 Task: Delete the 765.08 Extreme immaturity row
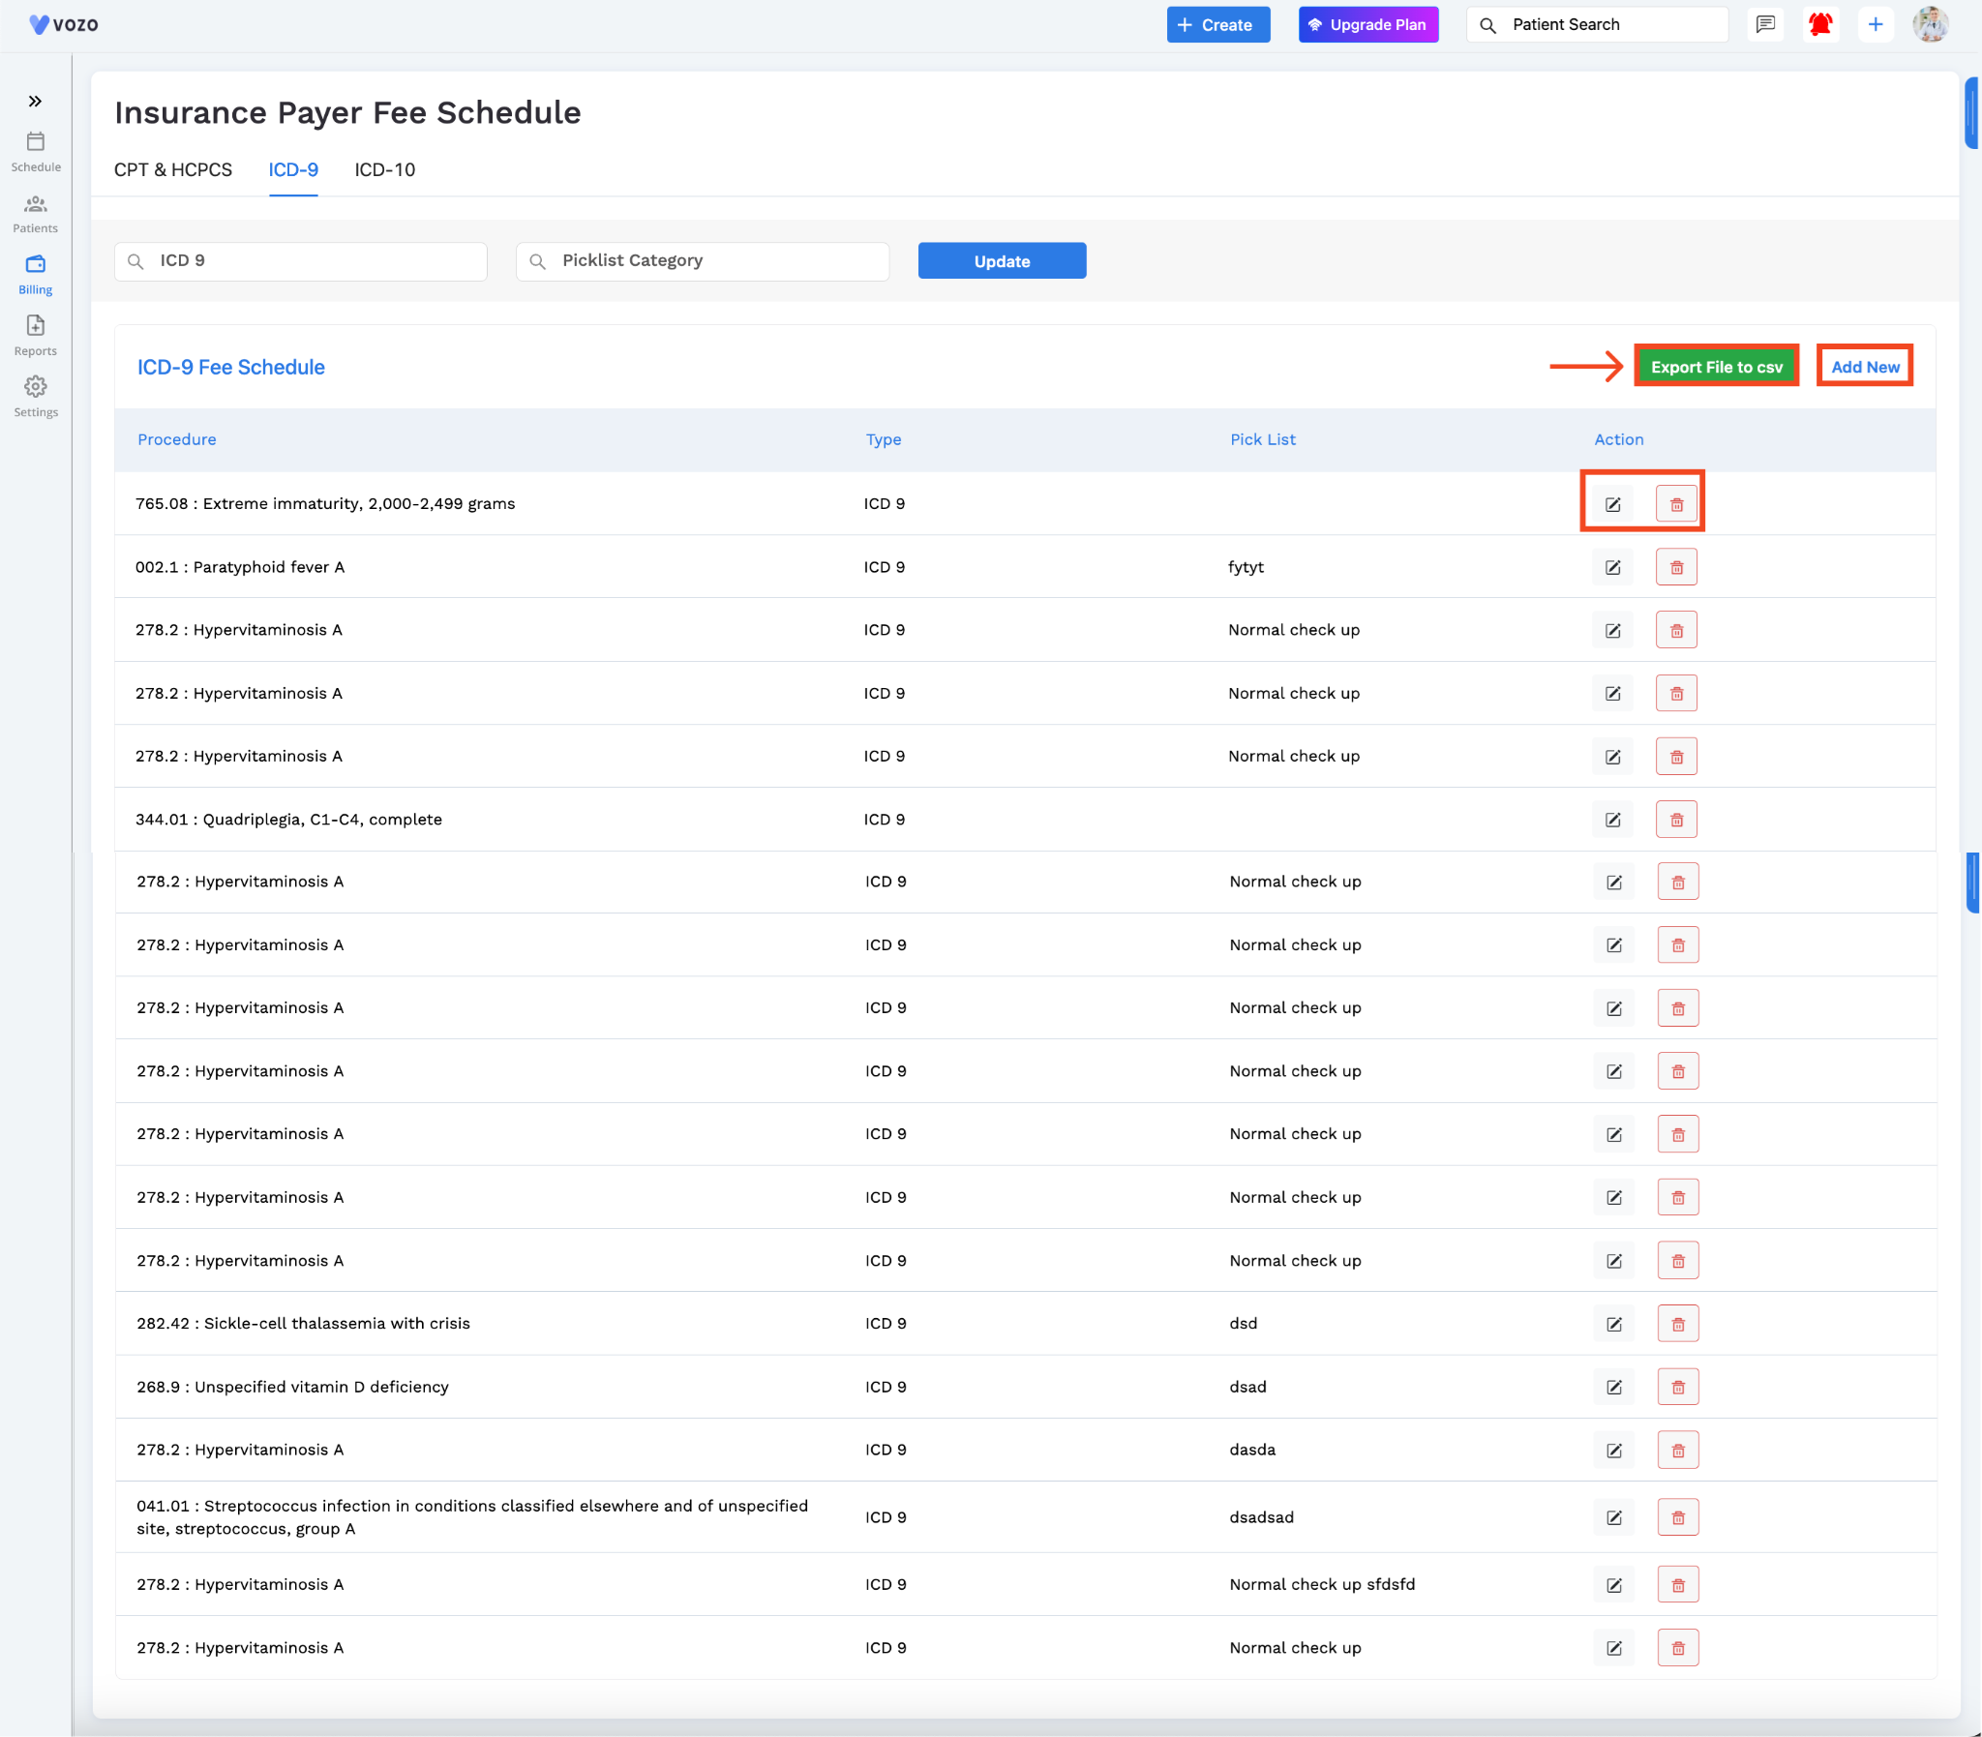(x=1677, y=504)
